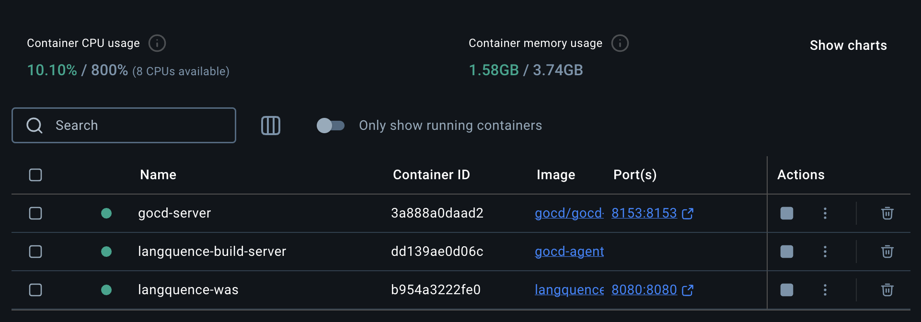Image resolution: width=921 pixels, height=322 pixels.
Task: Open port link 8153:8153
Action: tap(644, 213)
